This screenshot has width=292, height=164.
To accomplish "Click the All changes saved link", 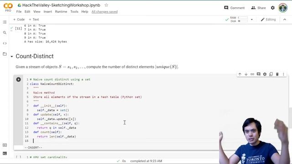I will coord(104,12).
